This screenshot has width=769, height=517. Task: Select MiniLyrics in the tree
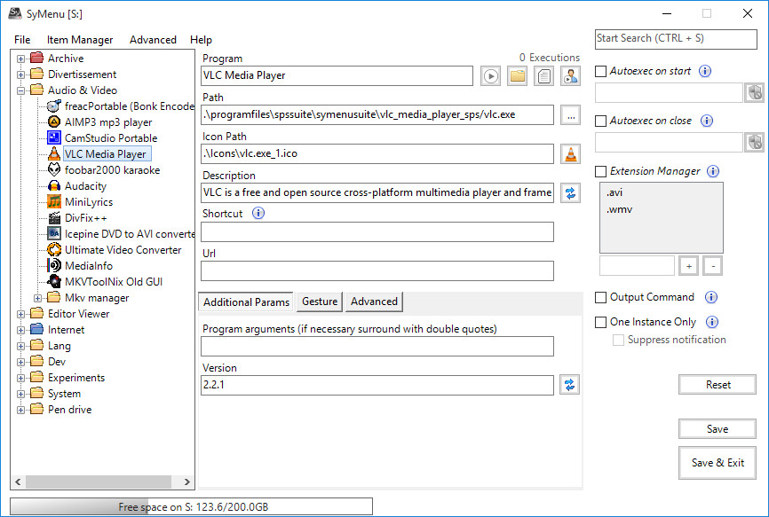80,202
